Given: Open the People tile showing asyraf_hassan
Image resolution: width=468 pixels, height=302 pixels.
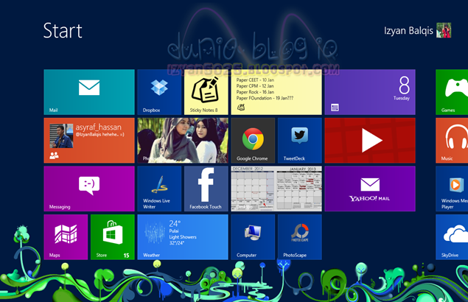Looking at the screenshot, I should [89, 140].
